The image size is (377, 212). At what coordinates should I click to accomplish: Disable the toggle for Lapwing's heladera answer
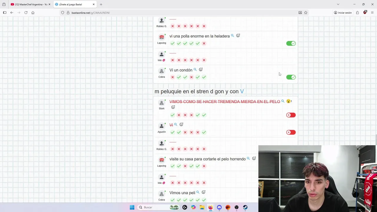coord(291,43)
